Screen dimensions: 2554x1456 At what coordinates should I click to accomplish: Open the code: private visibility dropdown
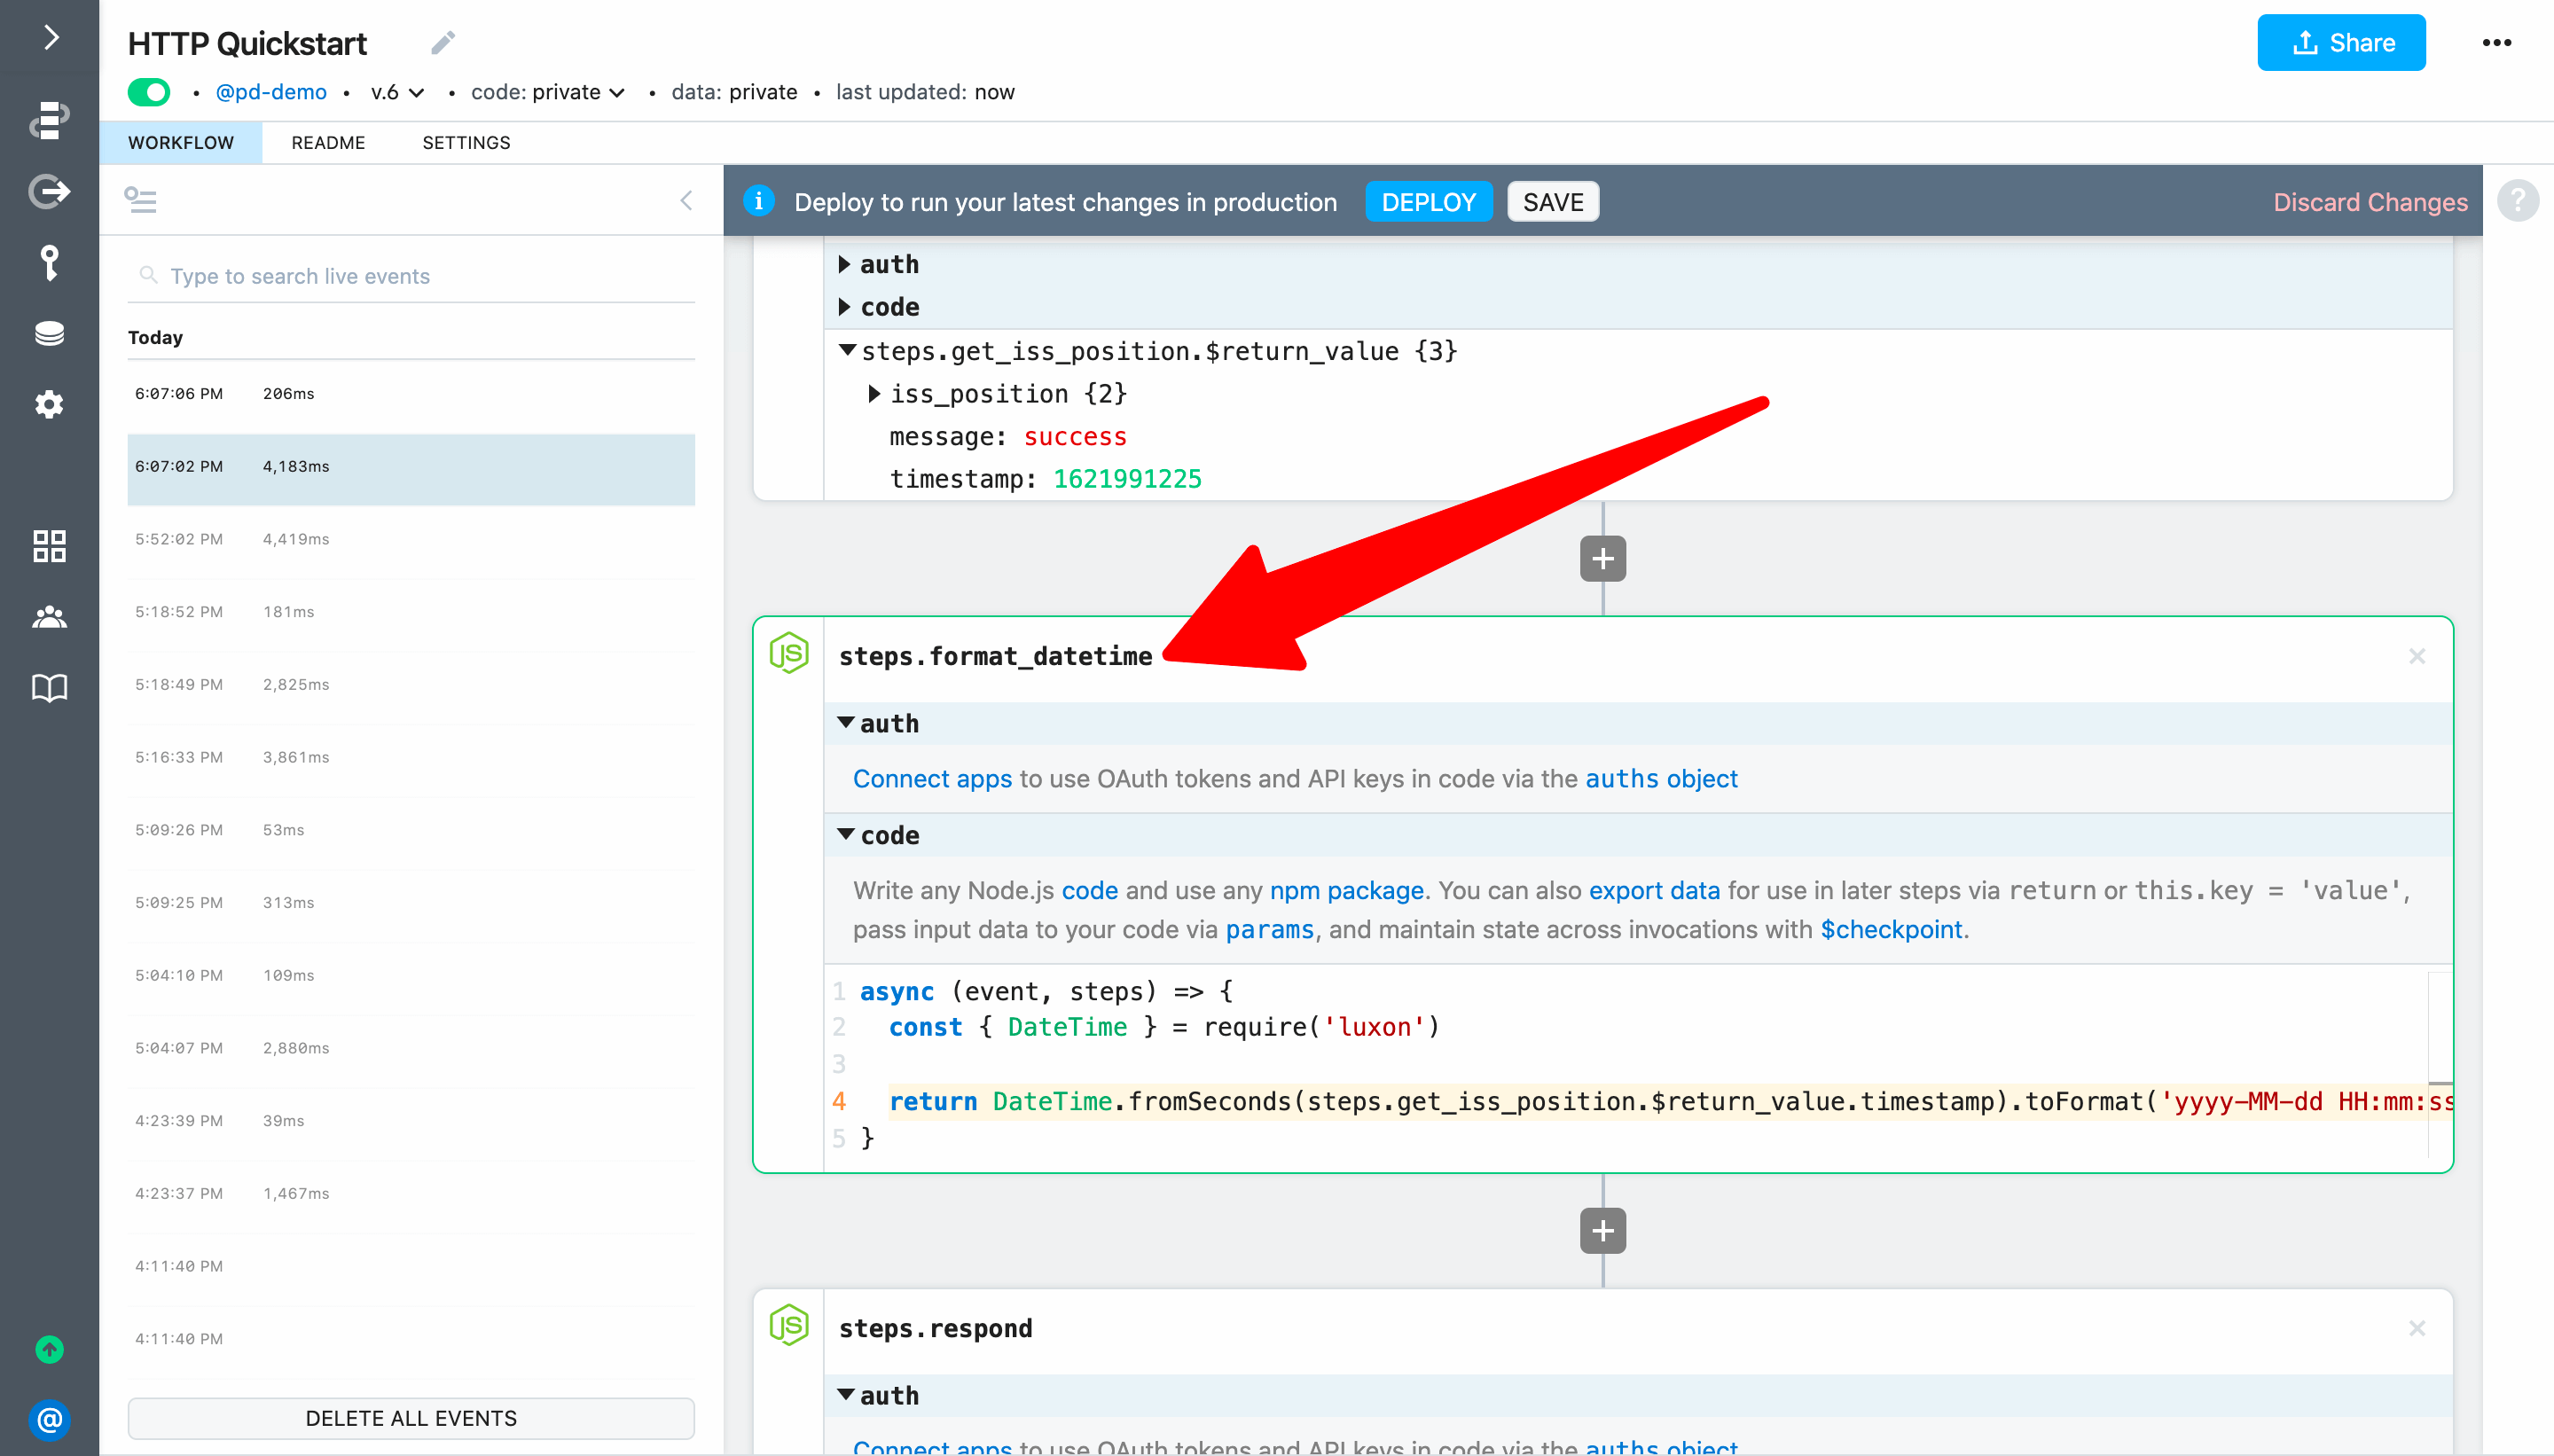click(x=548, y=92)
